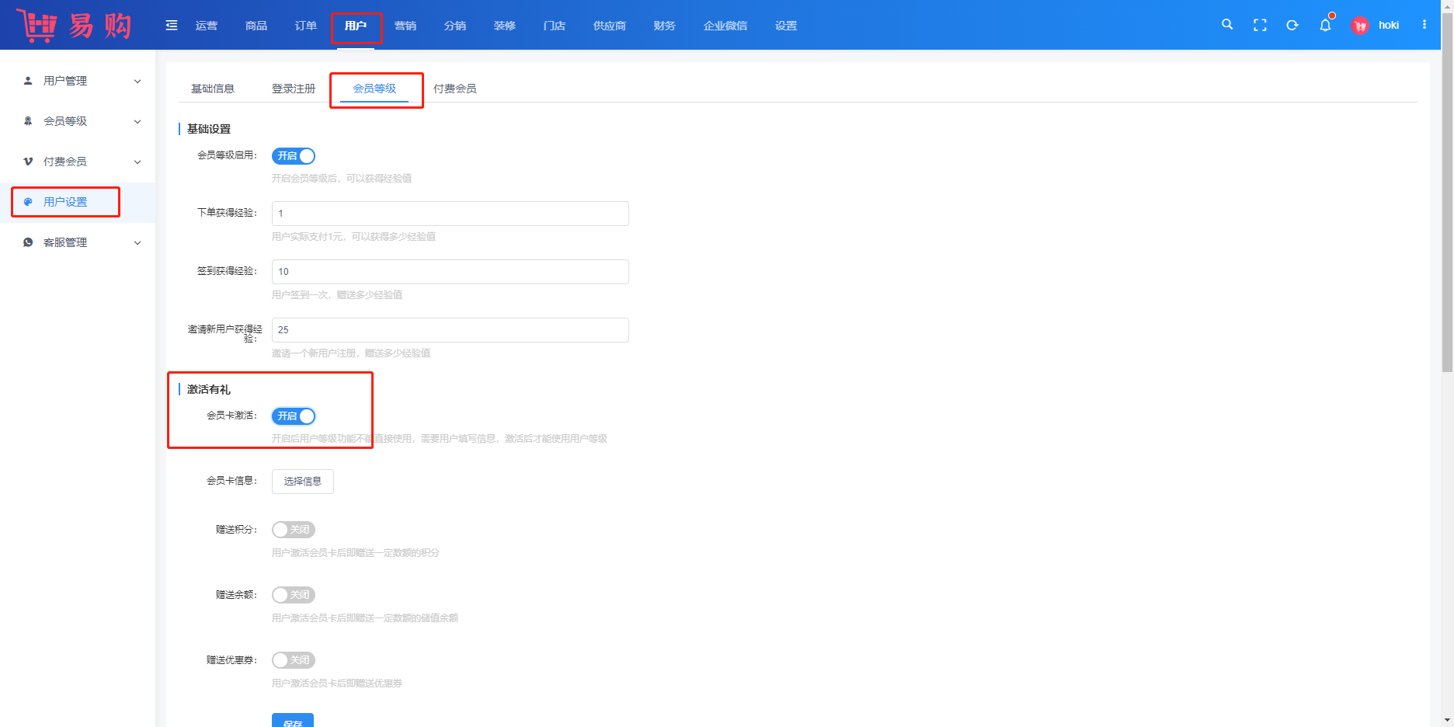This screenshot has width=1454, height=727.
Task: Enter fullscreen mode via the header icon
Action: click(1260, 26)
